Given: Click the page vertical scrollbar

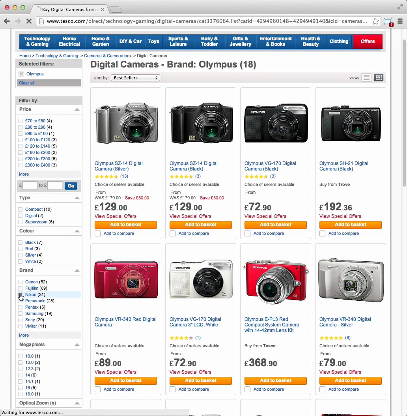Looking at the screenshot, I should [404, 113].
